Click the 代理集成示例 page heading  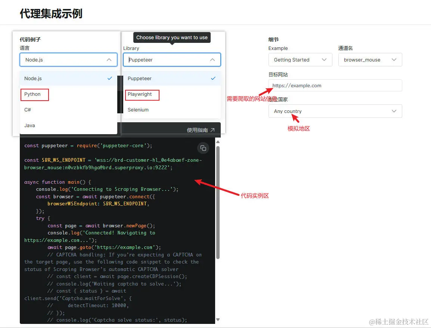(x=51, y=13)
